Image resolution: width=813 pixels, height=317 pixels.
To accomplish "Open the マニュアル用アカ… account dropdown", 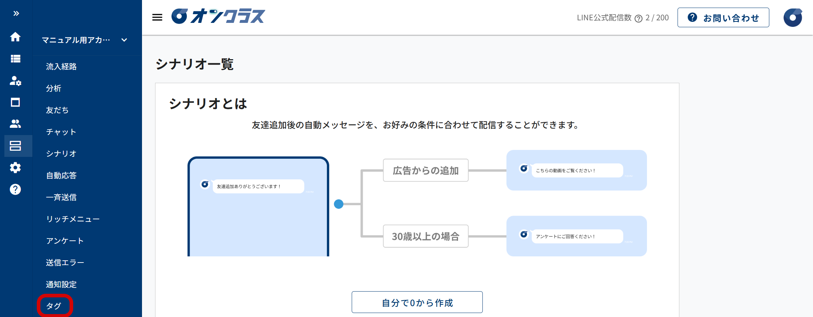I will point(76,40).
